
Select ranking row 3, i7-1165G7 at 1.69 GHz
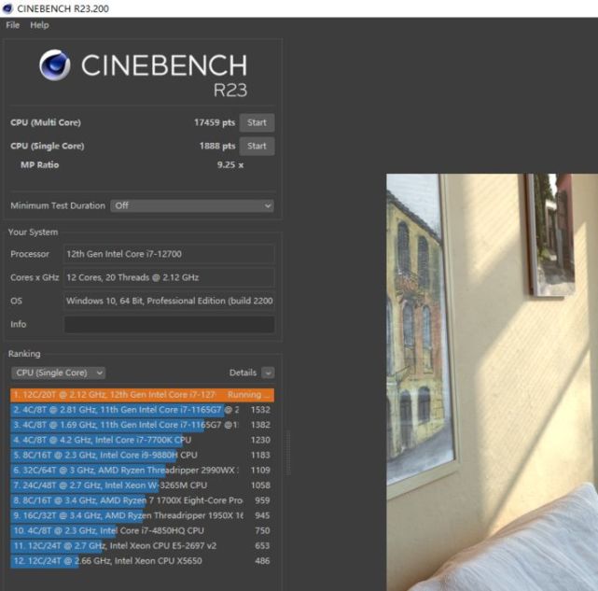coord(142,425)
